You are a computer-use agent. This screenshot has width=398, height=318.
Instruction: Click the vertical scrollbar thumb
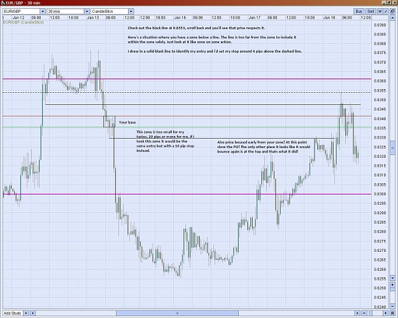392,147
